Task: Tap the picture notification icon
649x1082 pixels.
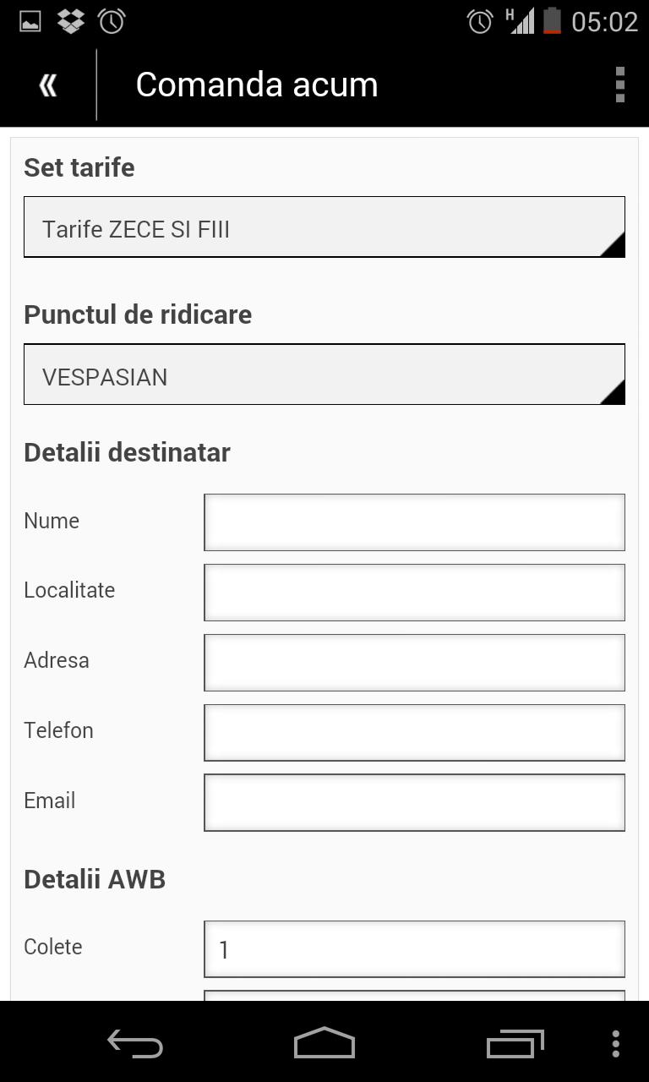Action: point(30,21)
